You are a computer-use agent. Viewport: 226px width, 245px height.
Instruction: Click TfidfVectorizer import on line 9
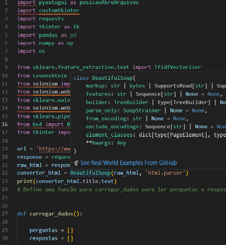click(178, 67)
